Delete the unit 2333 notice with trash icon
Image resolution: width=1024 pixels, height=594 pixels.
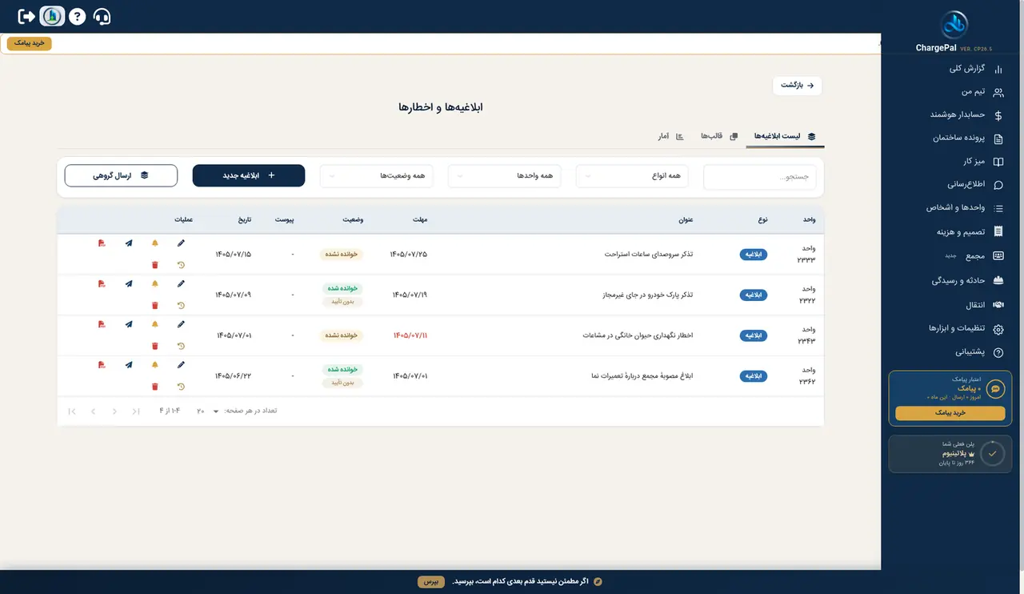coord(155,265)
